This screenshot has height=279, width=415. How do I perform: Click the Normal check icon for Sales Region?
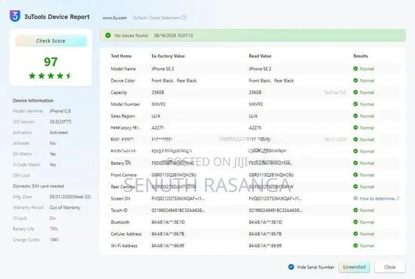point(355,116)
